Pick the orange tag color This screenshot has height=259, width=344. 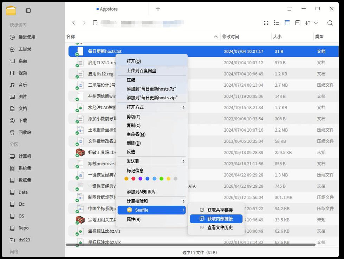pos(126,179)
